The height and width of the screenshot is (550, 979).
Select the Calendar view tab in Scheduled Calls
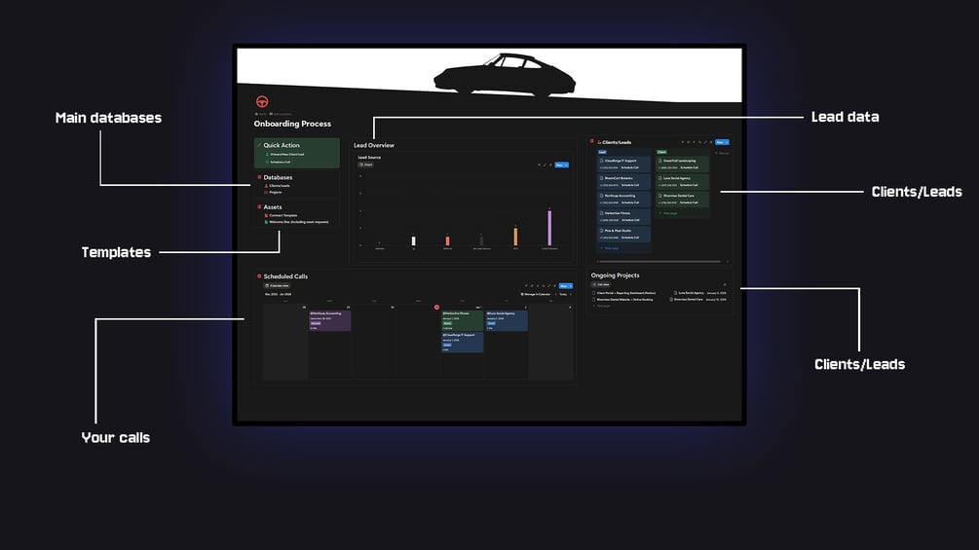click(x=277, y=285)
